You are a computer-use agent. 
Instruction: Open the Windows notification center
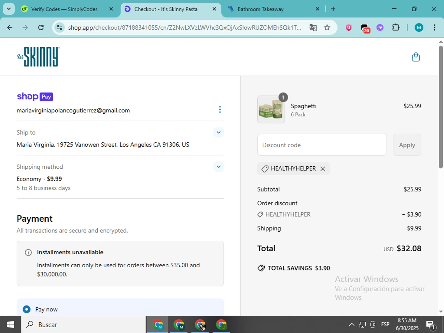[x=431, y=325]
